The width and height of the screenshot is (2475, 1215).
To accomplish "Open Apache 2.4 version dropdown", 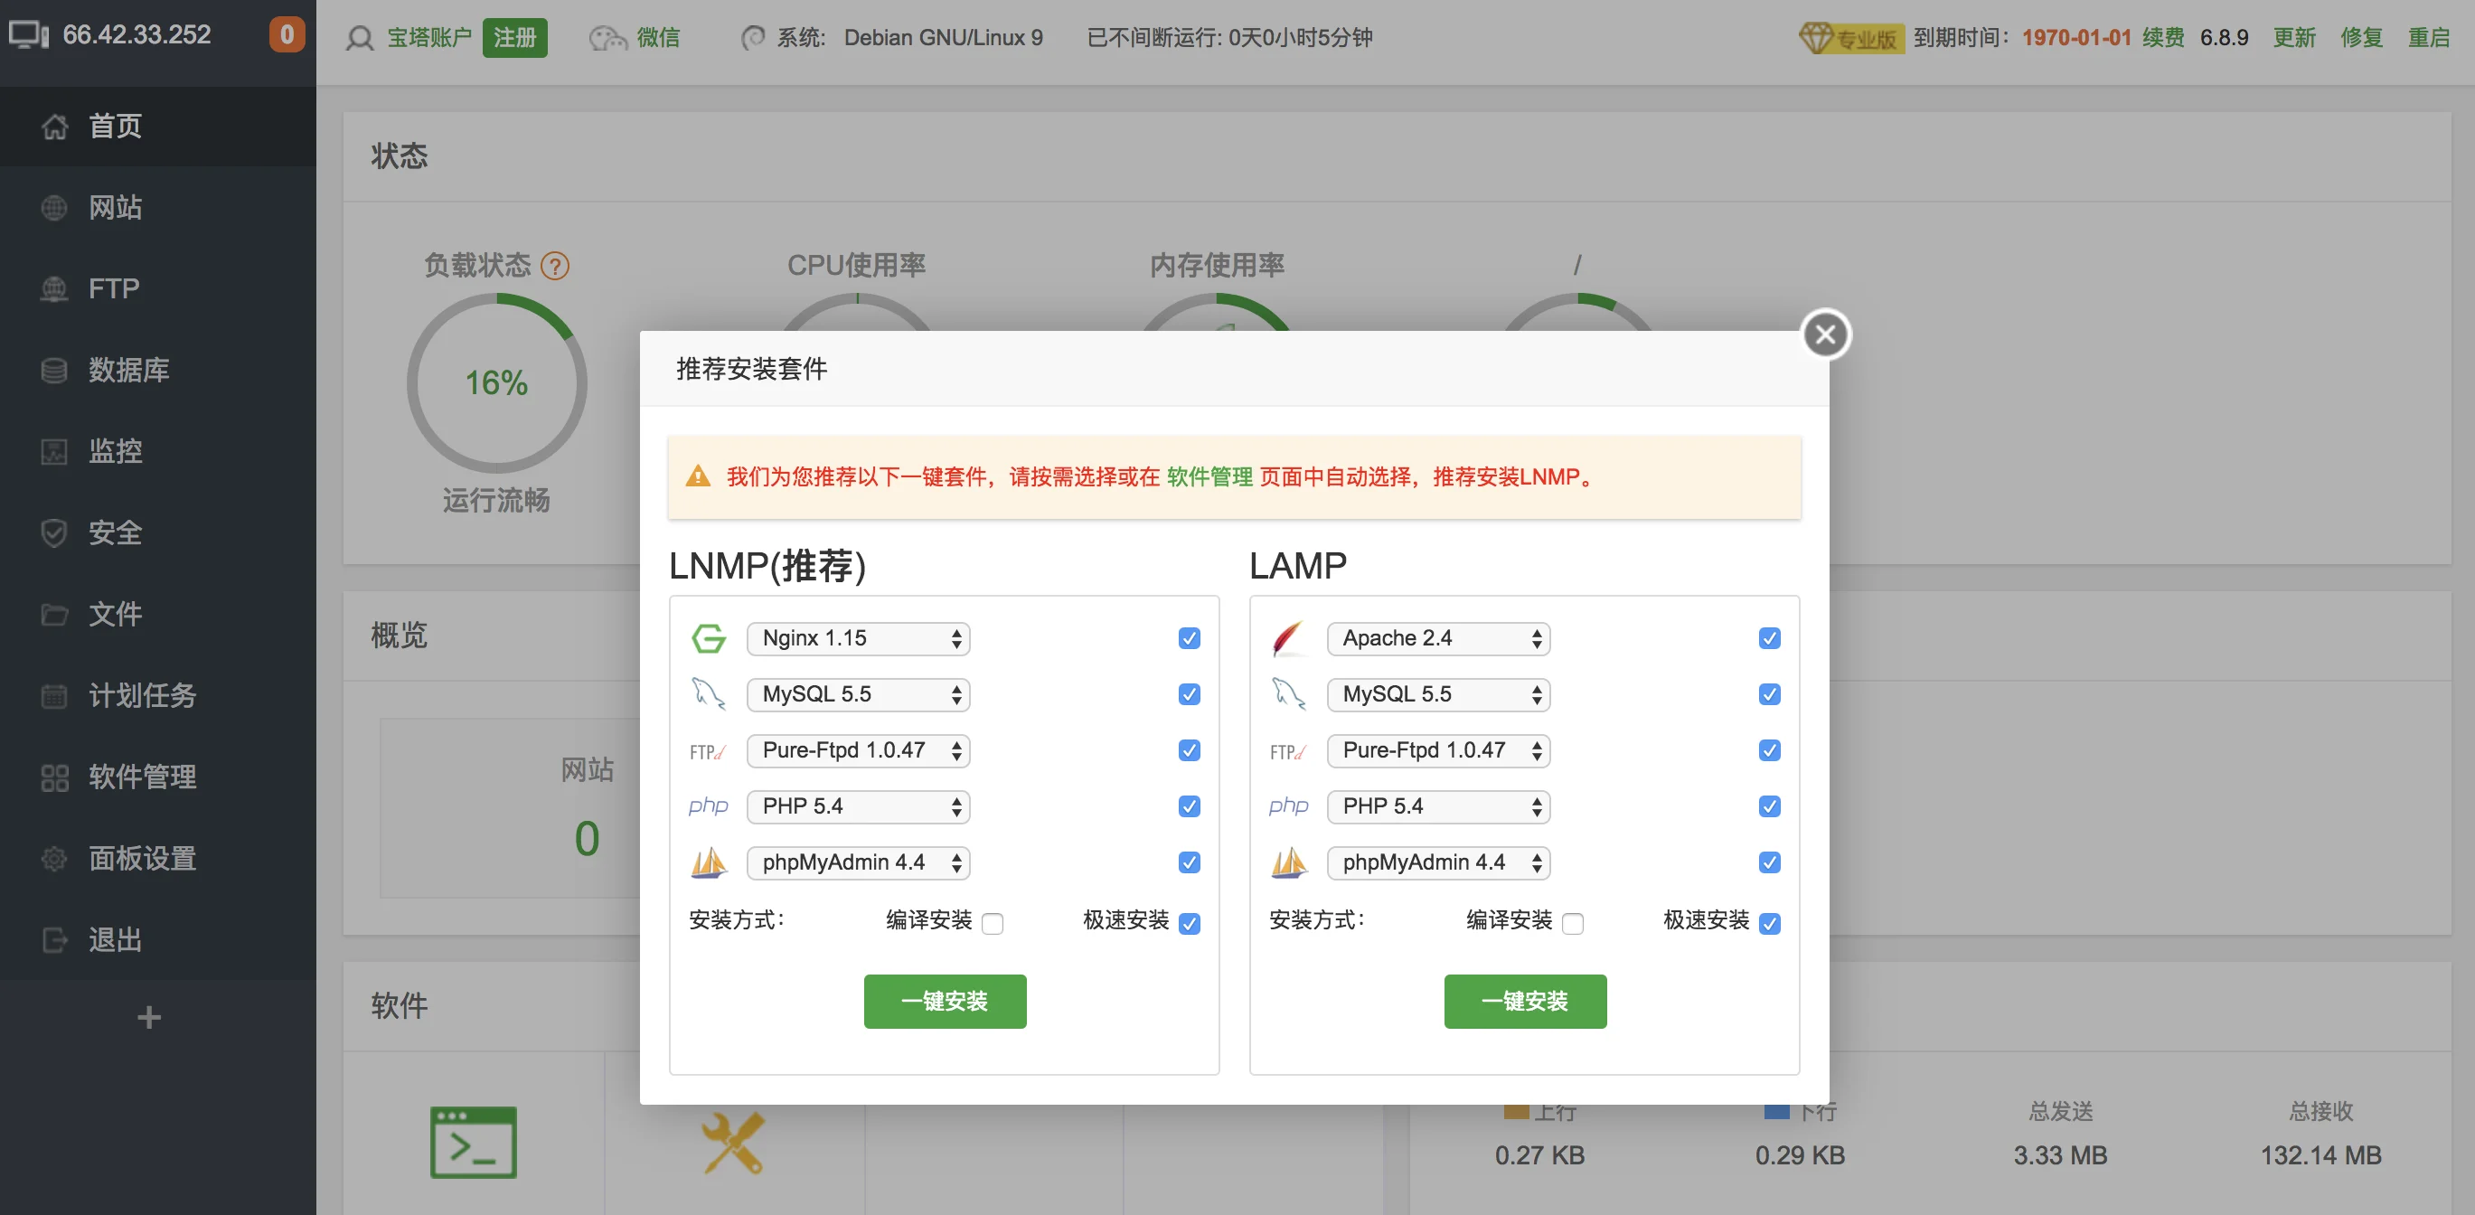I will pyautogui.click(x=1438, y=638).
